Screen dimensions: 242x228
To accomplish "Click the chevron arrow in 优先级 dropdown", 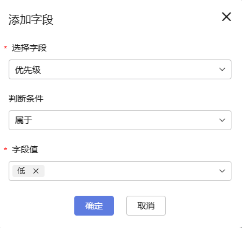I will click(222, 69).
